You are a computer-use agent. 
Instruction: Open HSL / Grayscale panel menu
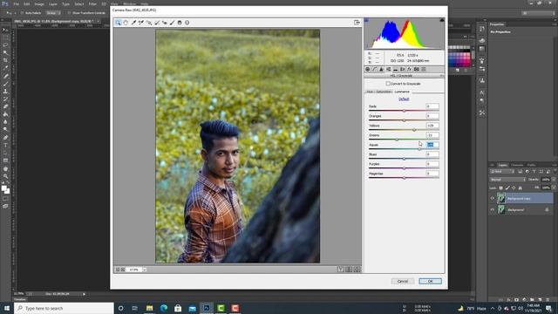point(442,76)
